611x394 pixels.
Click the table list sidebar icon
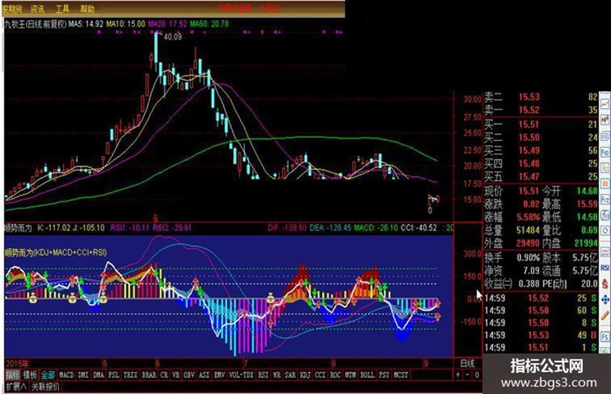[x=605, y=136]
